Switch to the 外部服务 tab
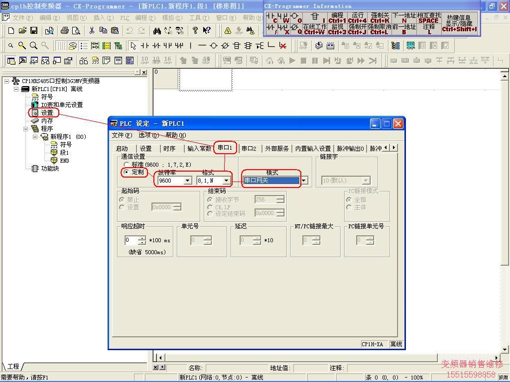510x382 pixels. (277, 148)
